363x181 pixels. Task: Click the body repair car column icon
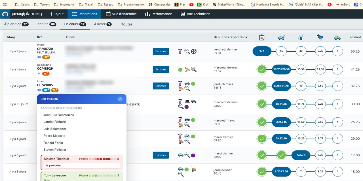pos(281,37)
